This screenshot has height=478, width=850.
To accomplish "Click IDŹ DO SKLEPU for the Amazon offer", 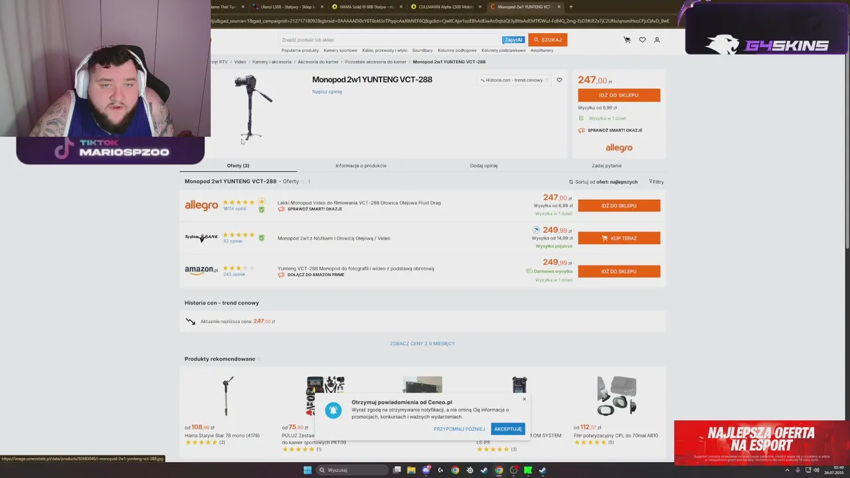I will (x=619, y=272).
